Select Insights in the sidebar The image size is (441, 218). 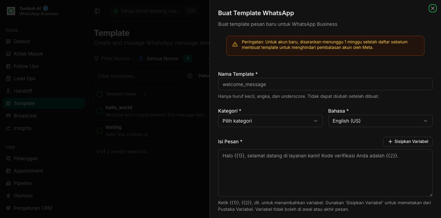pos(44,128)
